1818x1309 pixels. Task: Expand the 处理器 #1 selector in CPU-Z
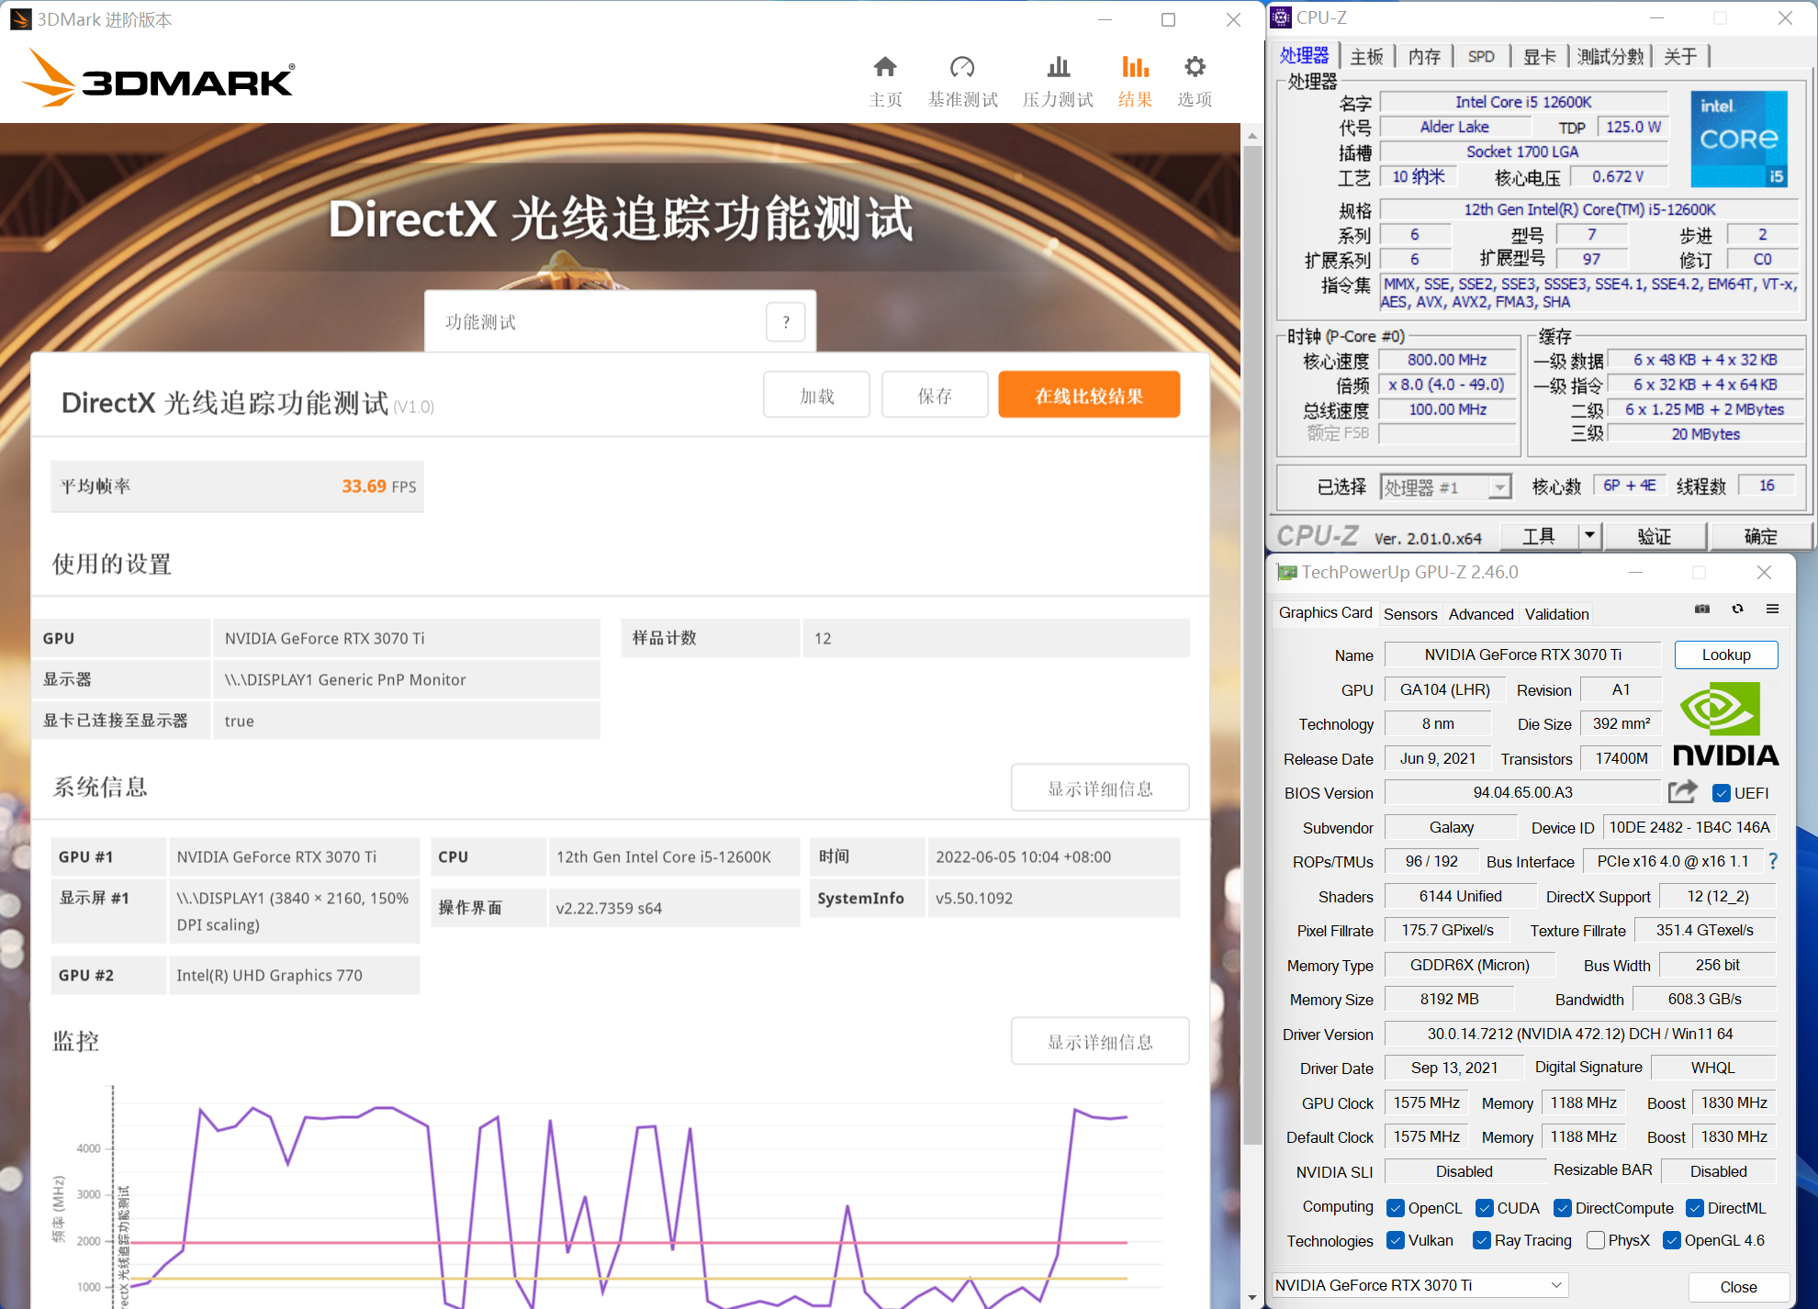(1500, 487)
